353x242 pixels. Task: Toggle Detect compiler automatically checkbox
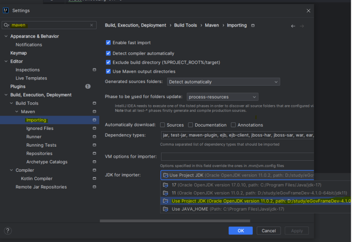108,53
